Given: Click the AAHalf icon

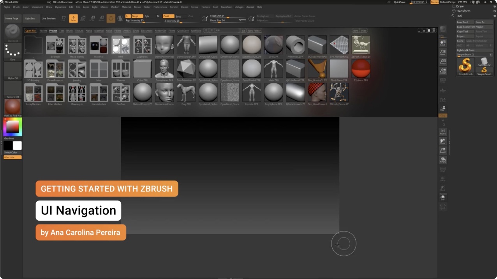Looking at the screenshot, I should point(443,71).
